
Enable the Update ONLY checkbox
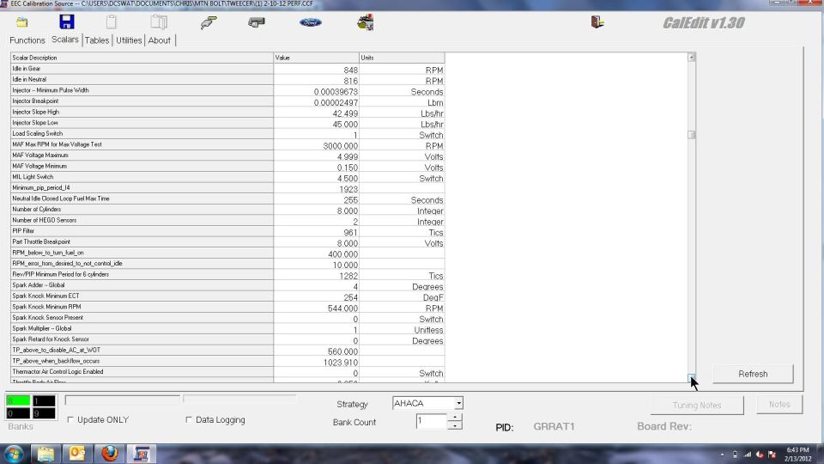coord(70,420)
